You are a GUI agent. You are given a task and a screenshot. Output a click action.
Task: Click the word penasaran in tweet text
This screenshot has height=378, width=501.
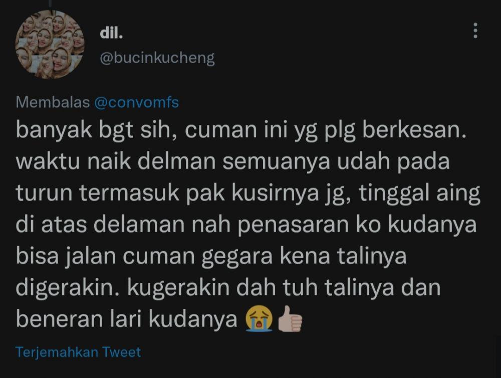293,225
